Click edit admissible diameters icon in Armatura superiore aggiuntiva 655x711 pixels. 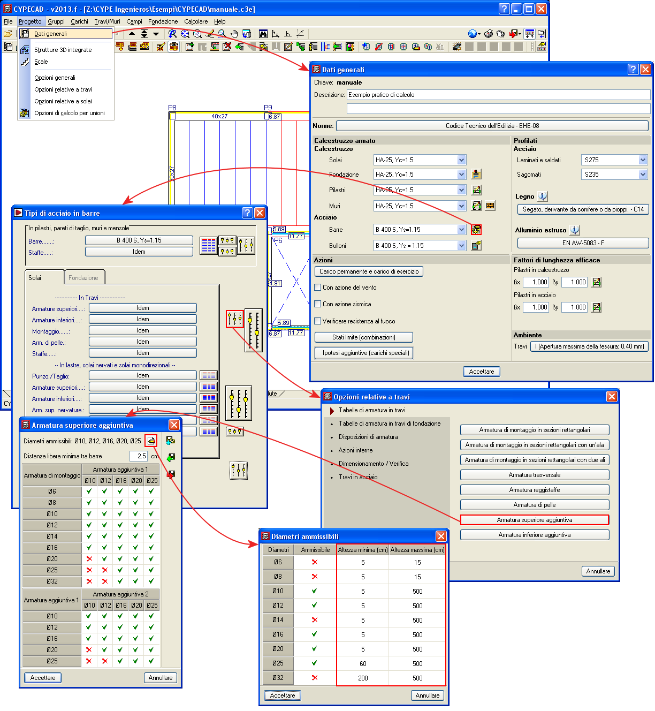151,441
